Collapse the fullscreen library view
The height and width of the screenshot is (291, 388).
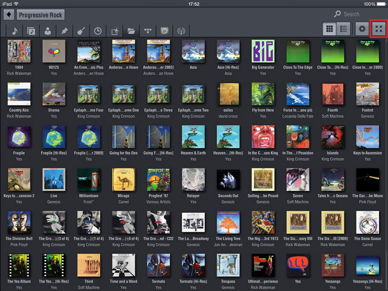(x=379, y=28)
